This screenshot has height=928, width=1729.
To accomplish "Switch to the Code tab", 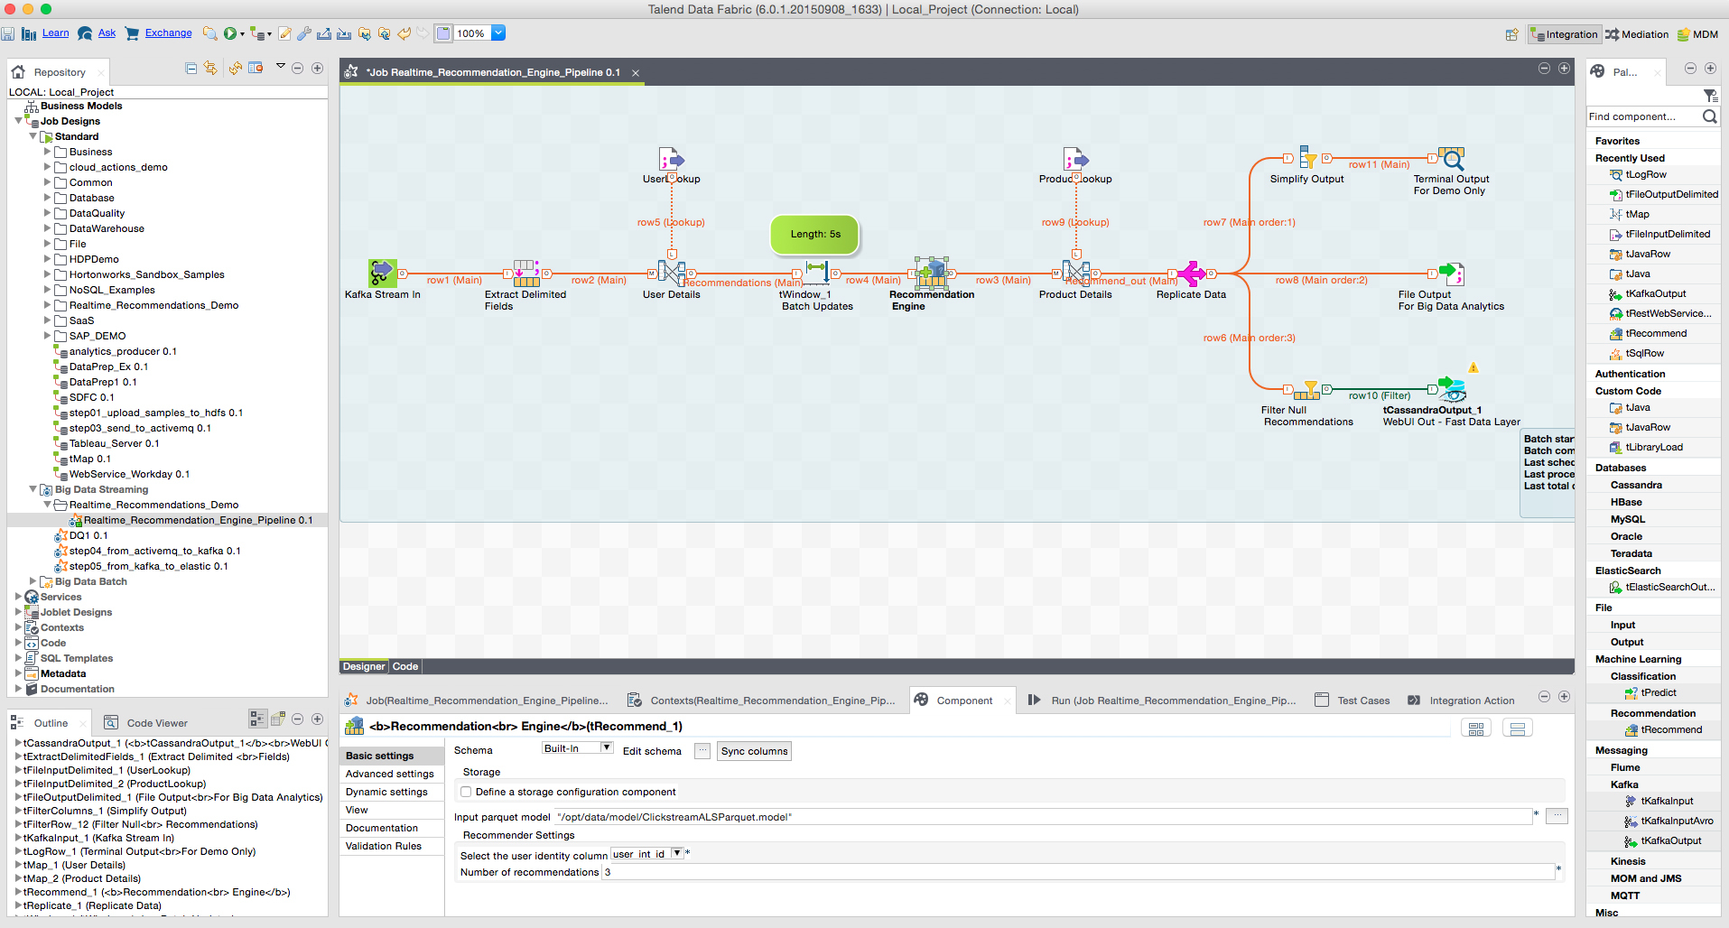I will (x=405, y=666).
